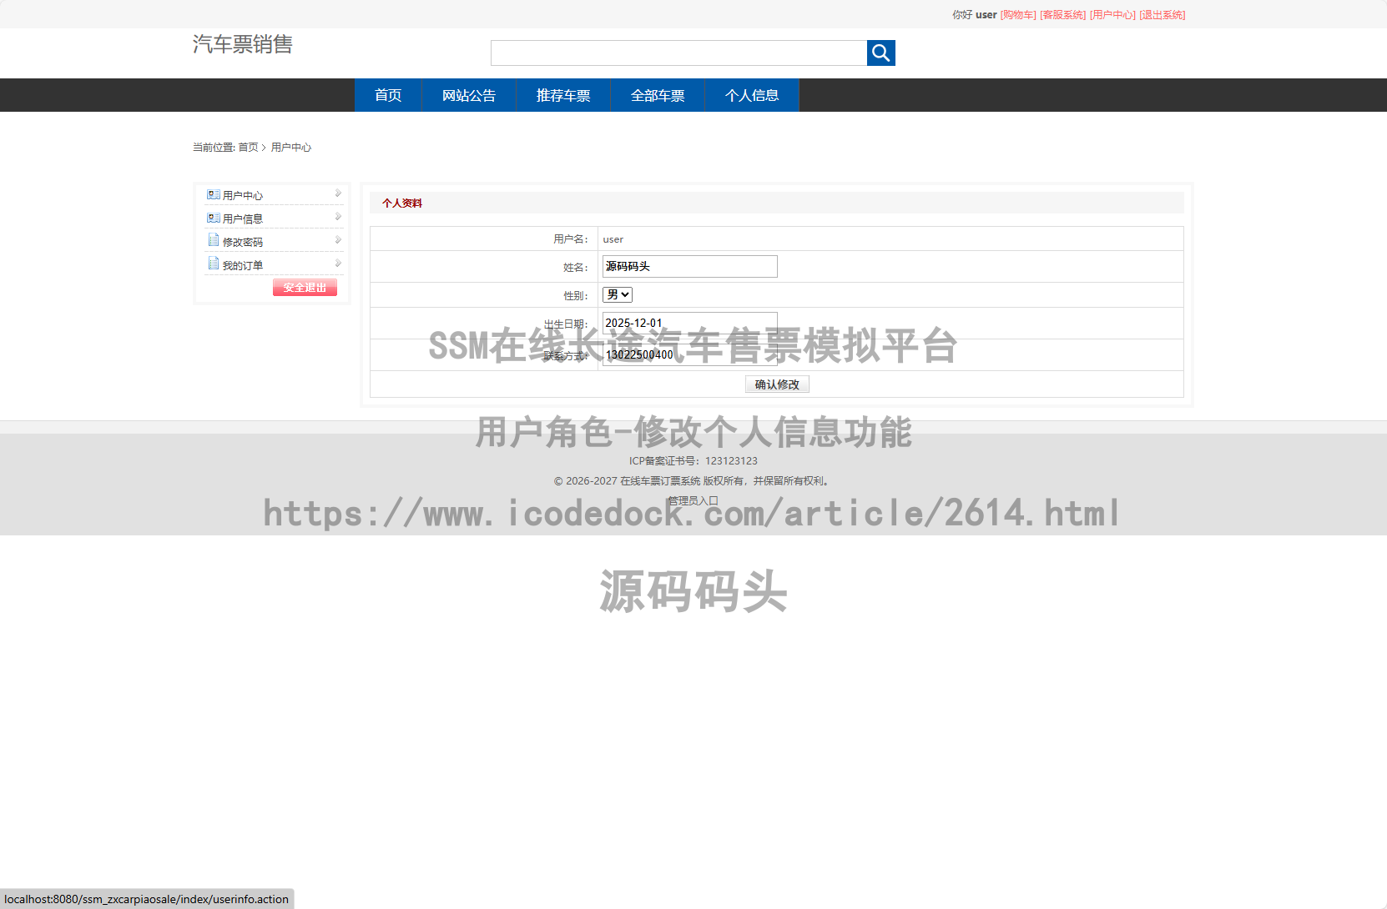Viewport: 1387px width, 909px height.
Task: Expand the chevron next to 我的订单
Action: (x=337, y=263)
